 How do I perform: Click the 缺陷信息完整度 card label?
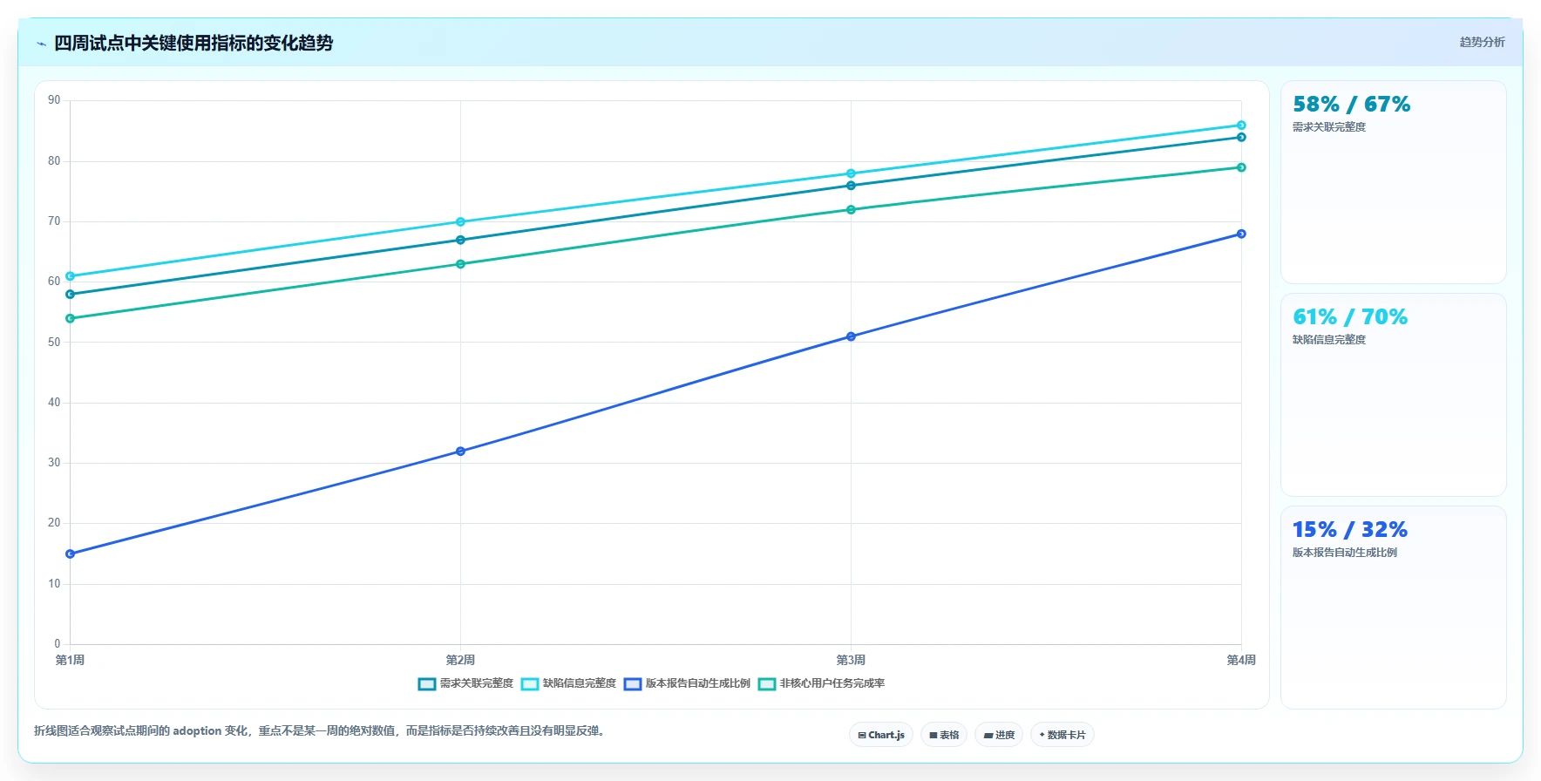tap(1329, 340)
